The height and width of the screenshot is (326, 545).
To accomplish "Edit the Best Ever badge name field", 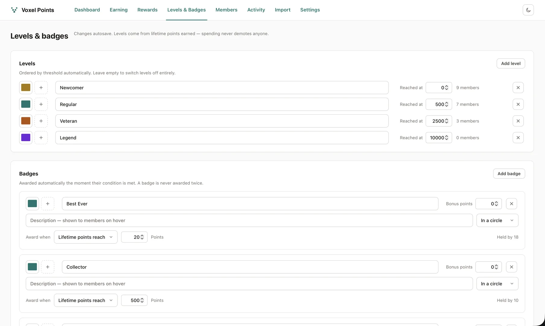I will coord(250,204).
